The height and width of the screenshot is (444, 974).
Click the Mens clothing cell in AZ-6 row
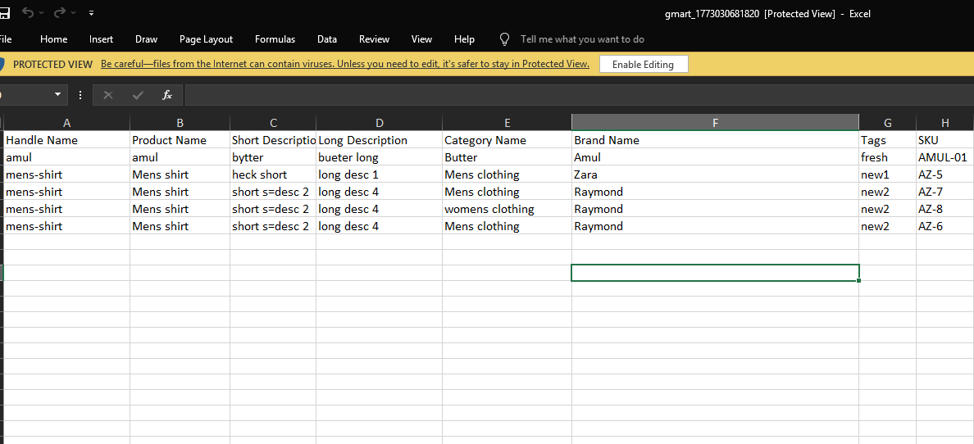pos(507,226)
